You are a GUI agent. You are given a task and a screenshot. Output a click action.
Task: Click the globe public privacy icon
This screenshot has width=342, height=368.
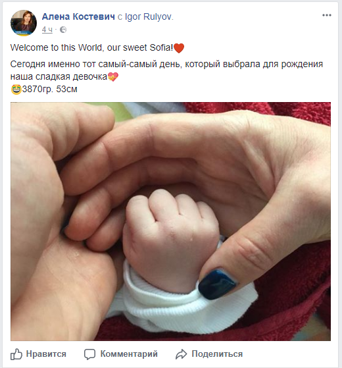tap(63, 30)
